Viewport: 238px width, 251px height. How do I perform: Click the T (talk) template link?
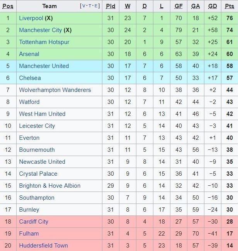pos(90,6)
